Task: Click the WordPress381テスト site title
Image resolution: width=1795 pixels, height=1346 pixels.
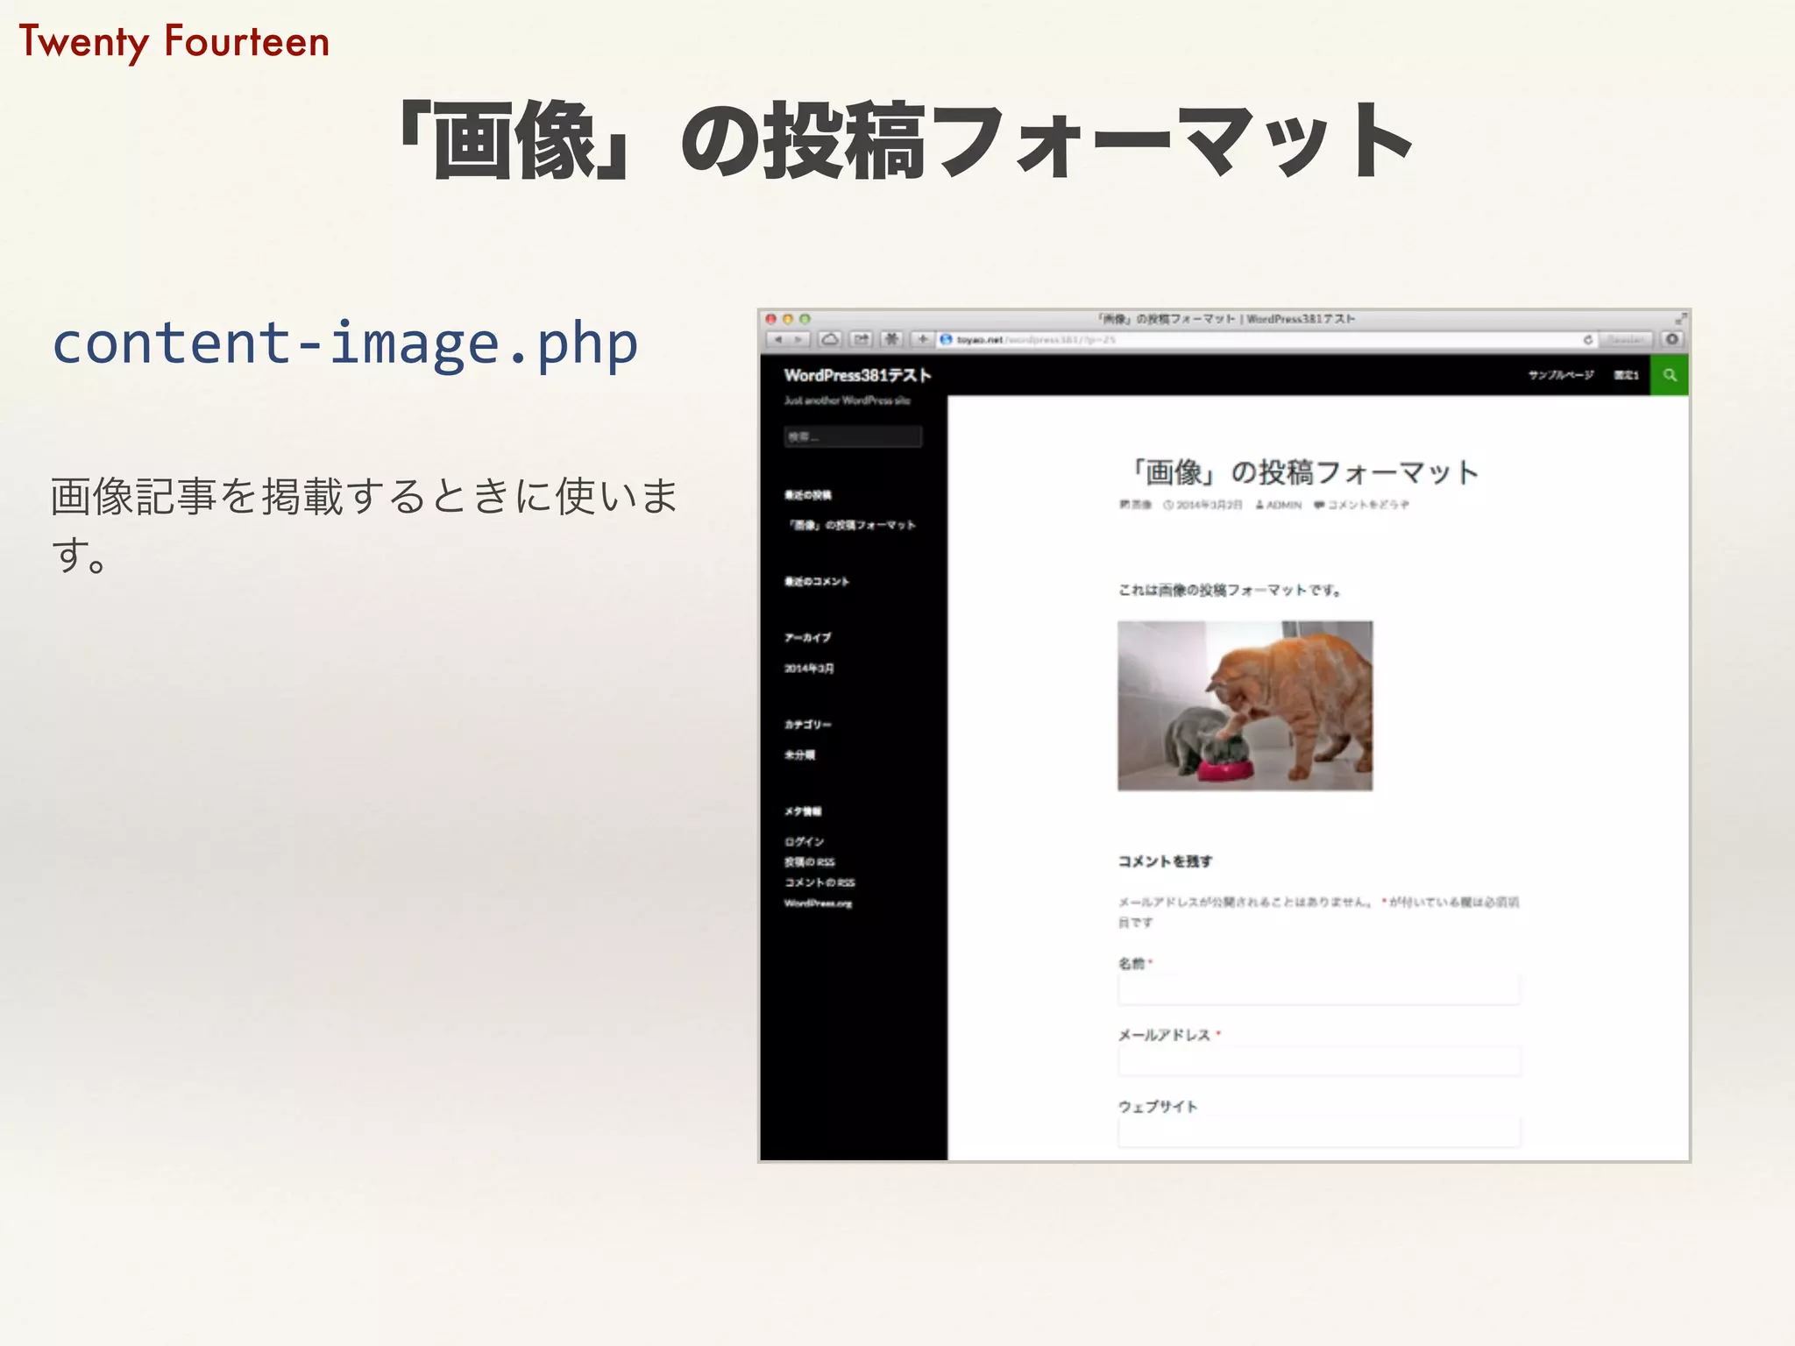Action: coord(857,376)
